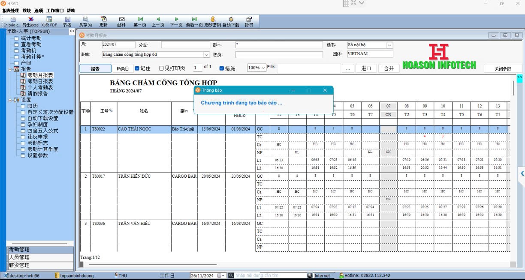The width and height of the screenshot is (525, 280).
Task: Open the 100% zoom dropdown
Action: pyautogui.click(x=256, y=68)
